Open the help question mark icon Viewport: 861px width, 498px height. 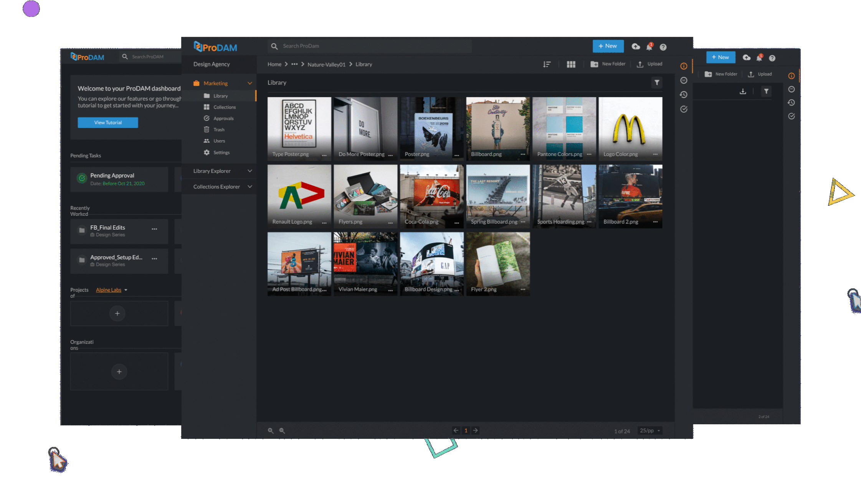663,47
